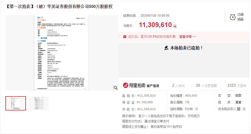Click the 优 badge icon after 优先购买权人
251x134 pixels.
pos(239,109)
